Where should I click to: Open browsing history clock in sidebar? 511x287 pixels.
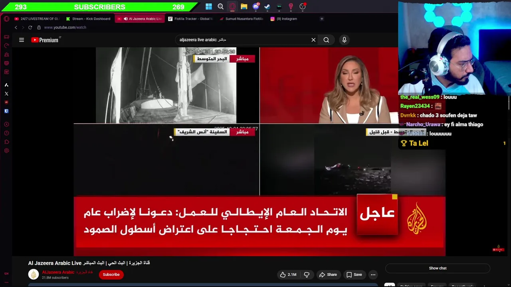pyautogui.click(x=6, y=133)
